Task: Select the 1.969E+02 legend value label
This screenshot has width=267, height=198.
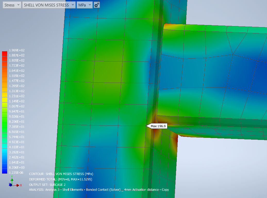Action: [17, 50]
